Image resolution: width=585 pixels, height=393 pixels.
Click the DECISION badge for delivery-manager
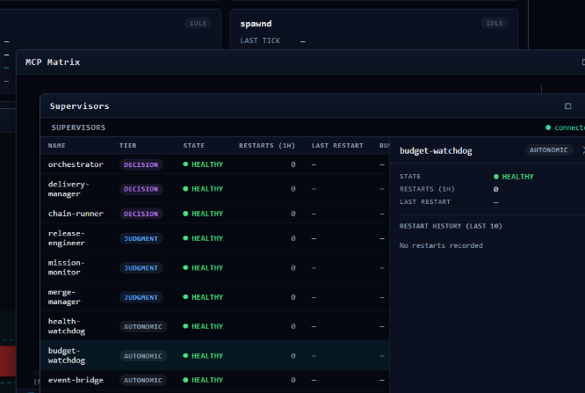pos(141,189)
